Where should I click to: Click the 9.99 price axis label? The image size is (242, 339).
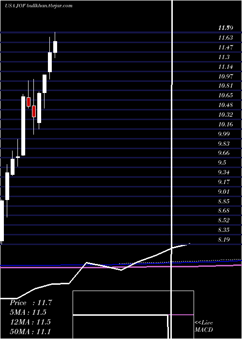point(224,134)
